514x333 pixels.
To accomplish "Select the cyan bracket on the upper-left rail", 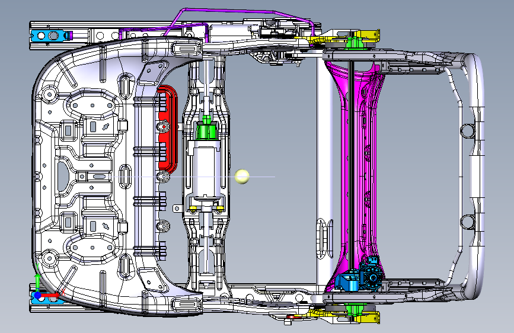I will tap(47, 36).
